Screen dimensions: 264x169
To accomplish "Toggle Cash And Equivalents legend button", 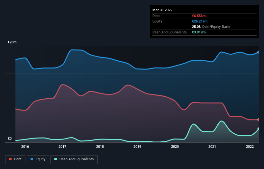I will (74, 159).
